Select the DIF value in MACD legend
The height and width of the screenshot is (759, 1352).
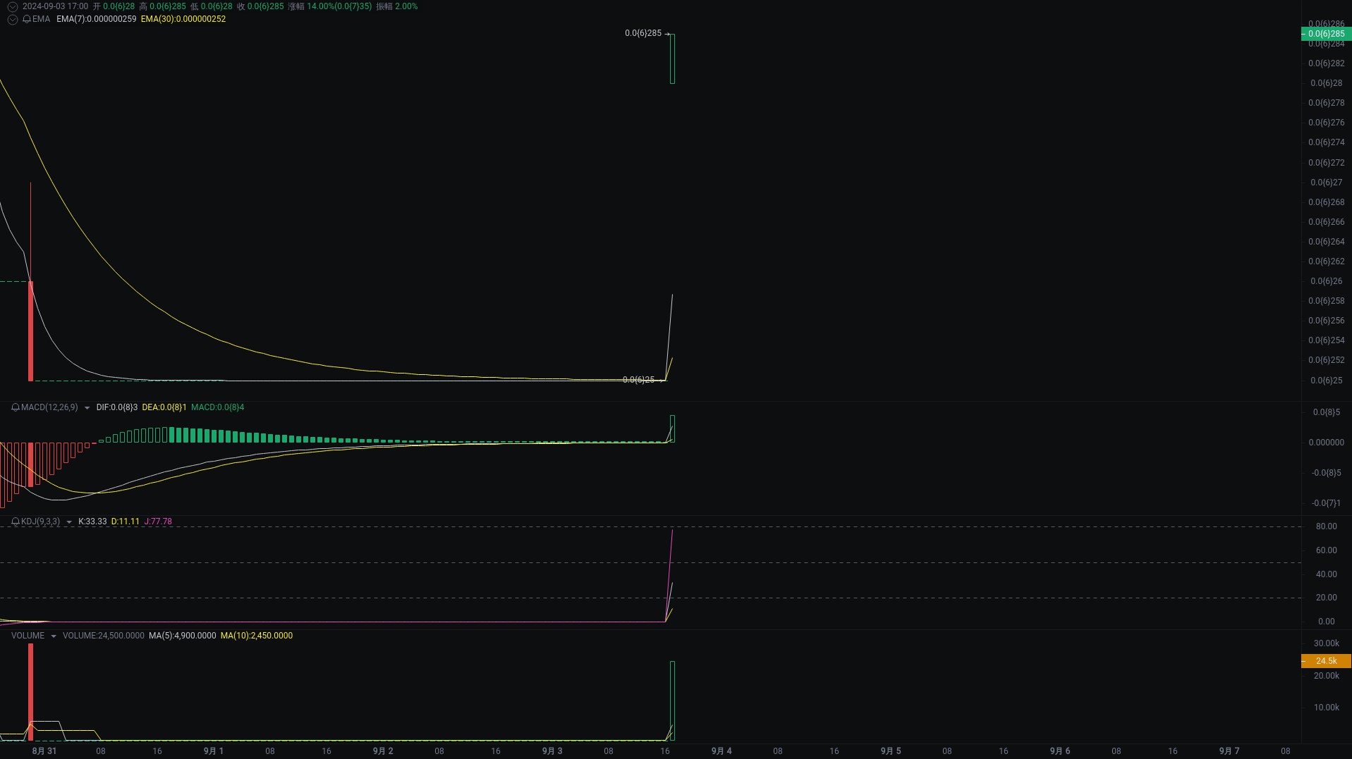point(117,407)
